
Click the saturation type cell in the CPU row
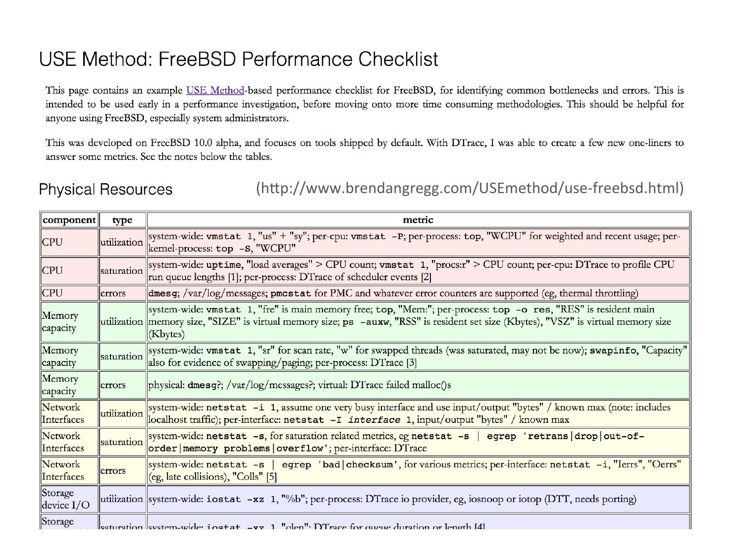(121, 270)
